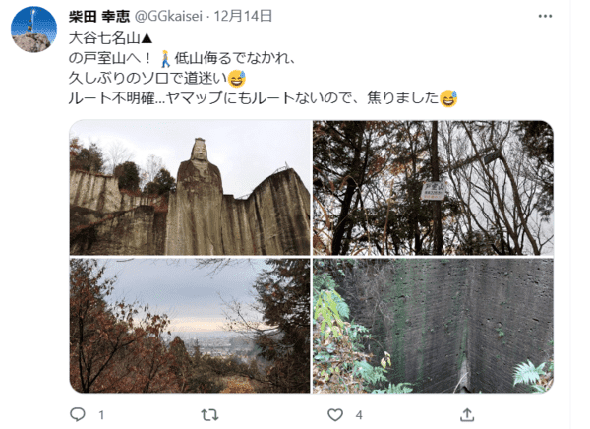This screenshot has width=590, height=429.
Task: Click the reply speech bubble icon
Action: tap(78, 414)
